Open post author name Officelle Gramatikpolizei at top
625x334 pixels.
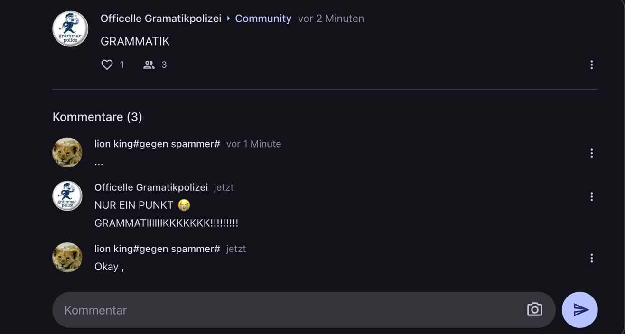click(x=161, y=19)
